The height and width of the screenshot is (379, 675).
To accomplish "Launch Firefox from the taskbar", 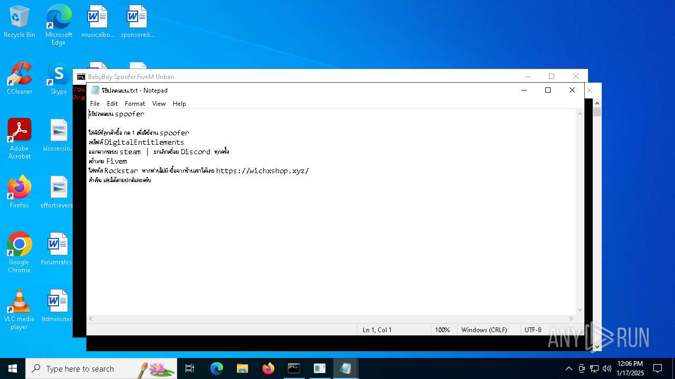I will [x=268, y=368].
